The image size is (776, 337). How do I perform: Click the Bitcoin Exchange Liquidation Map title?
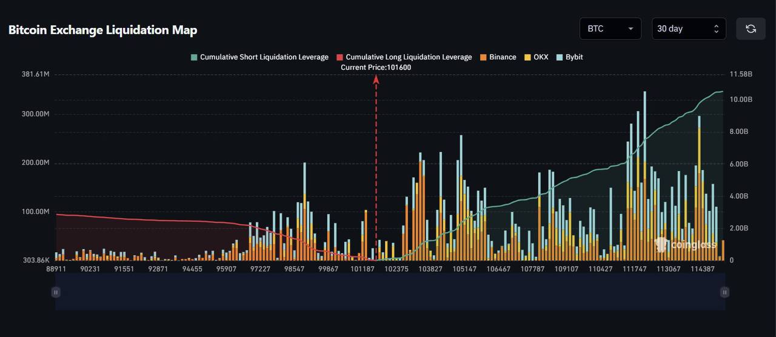[x=102, y=30]
